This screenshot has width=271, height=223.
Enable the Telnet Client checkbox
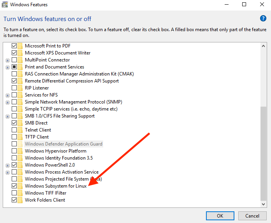(x=14, y=130)
